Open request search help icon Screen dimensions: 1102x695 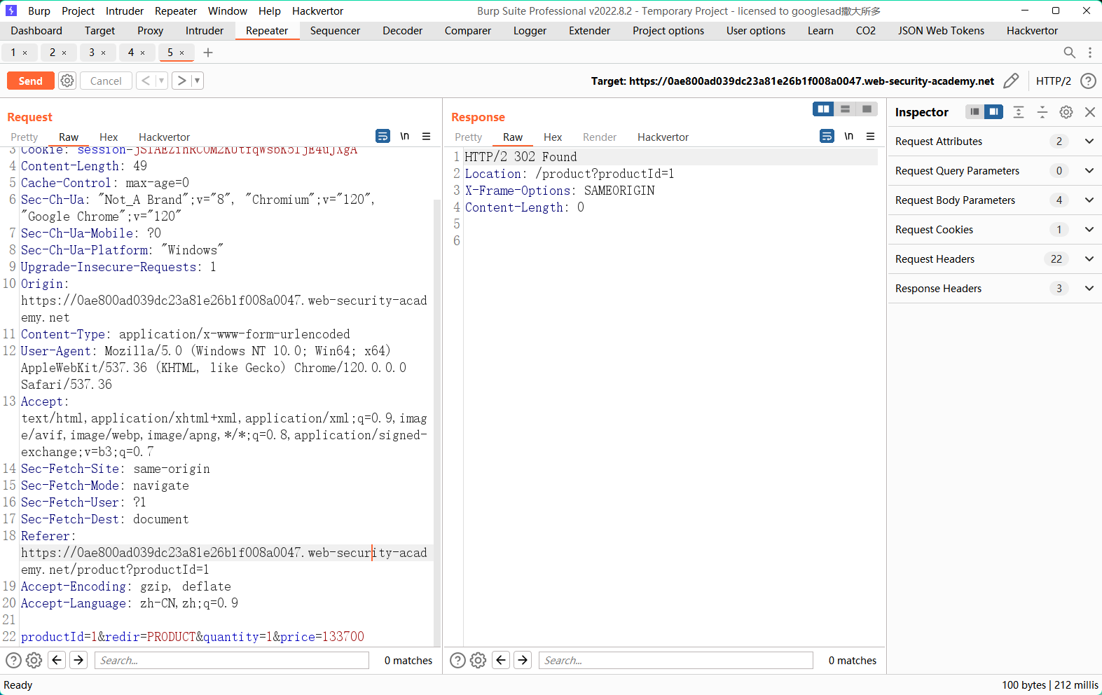tap(13, 660)
